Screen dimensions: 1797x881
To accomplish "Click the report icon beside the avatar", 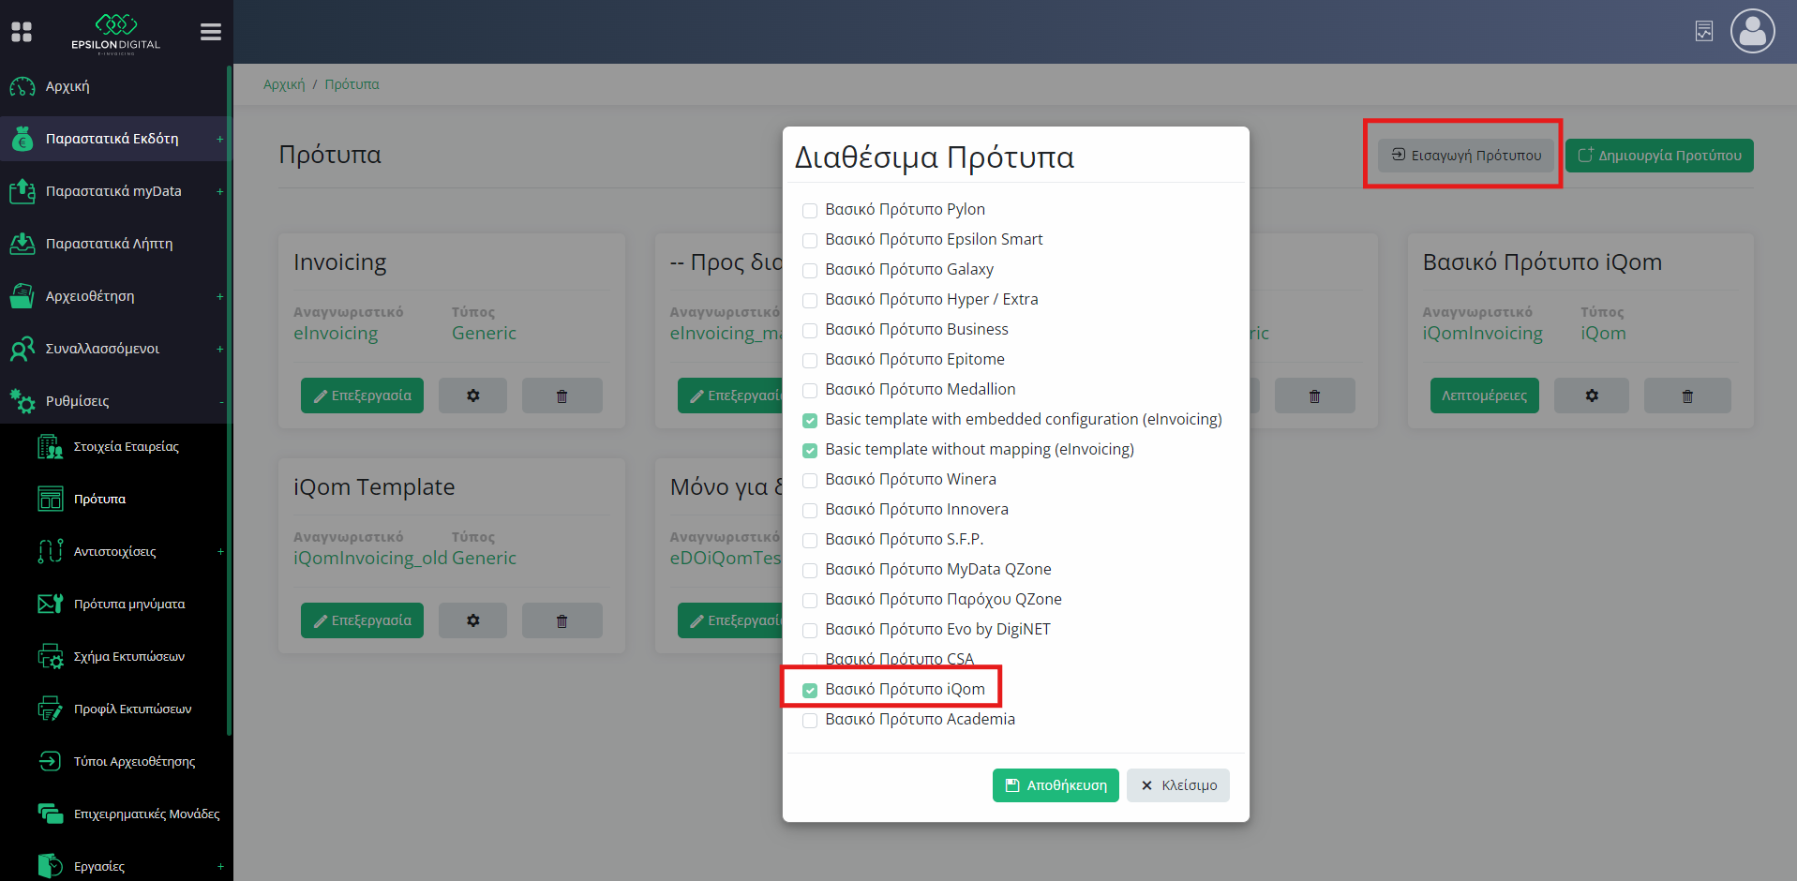I will [1703, 32].
